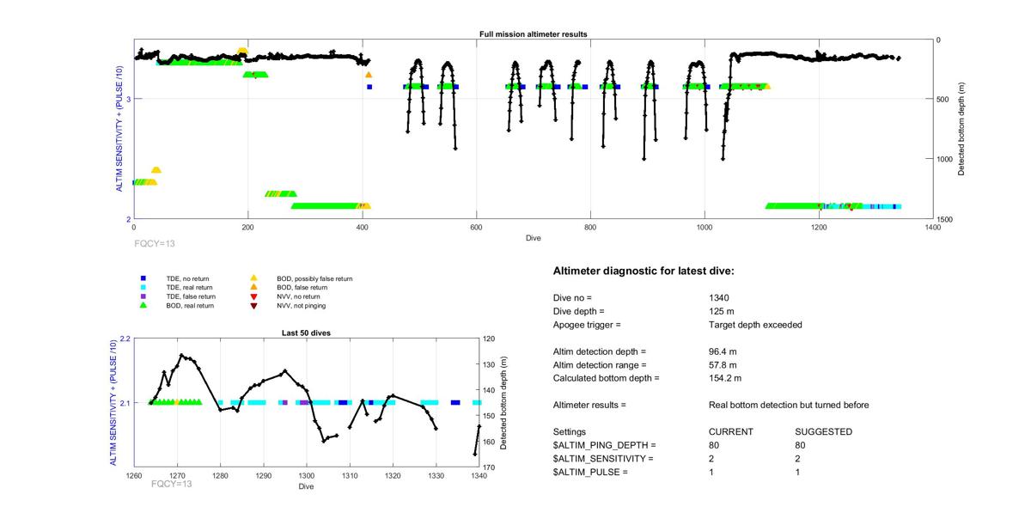
Task: Click the SUGGESTED settings column header
Action: [823, 431]
